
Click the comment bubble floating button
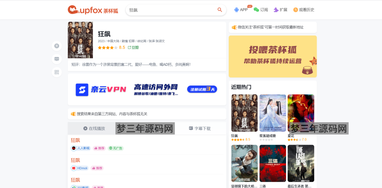57,59
